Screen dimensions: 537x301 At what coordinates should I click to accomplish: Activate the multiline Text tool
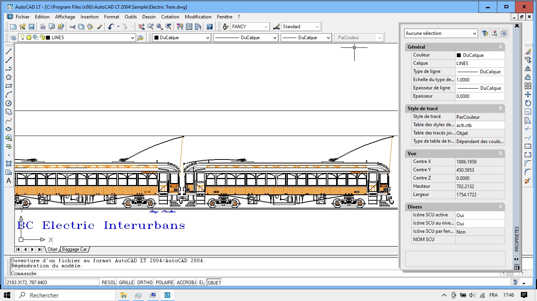pyautogui.click(x=9, y=181)
